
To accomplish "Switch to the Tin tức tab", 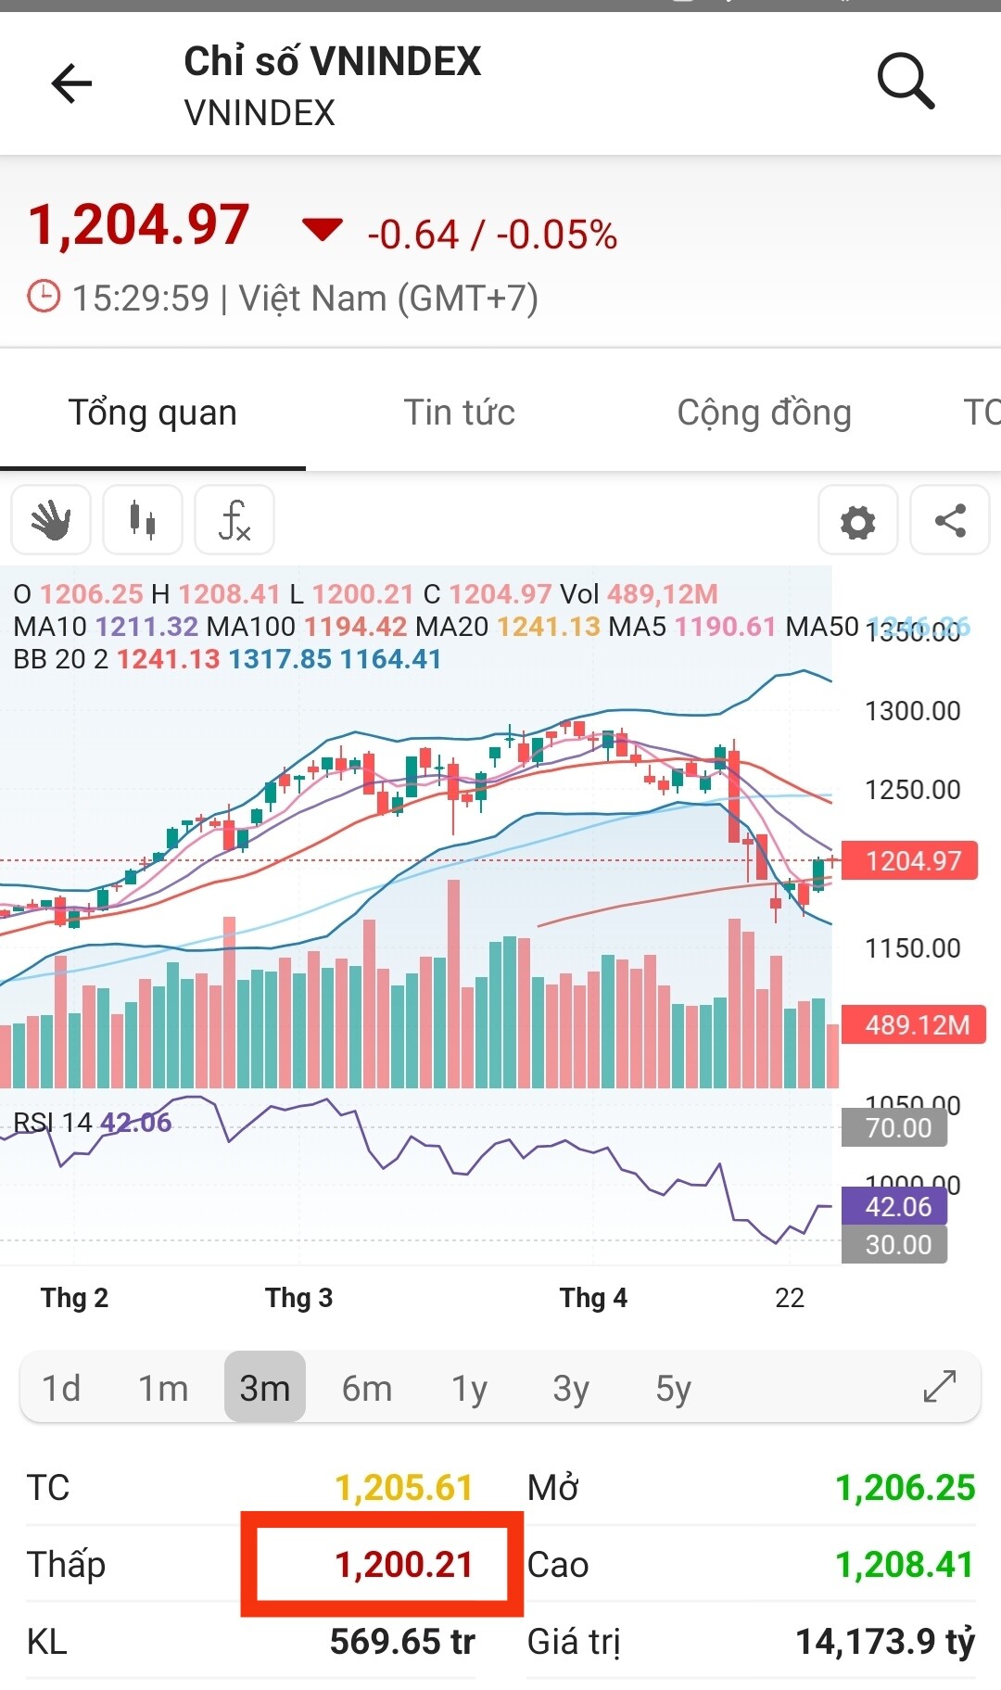I will coord(459,413).
